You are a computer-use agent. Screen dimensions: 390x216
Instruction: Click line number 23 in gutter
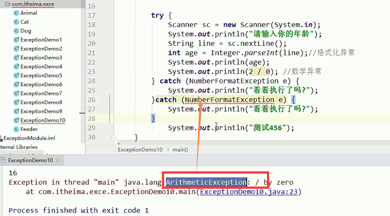point(91,72)
